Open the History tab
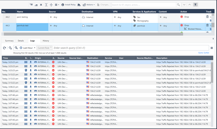217x129 pixels. (x=46, y=41)
